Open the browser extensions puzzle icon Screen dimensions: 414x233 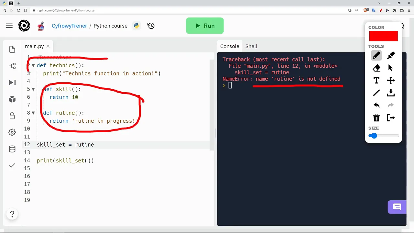pos(394,10)
